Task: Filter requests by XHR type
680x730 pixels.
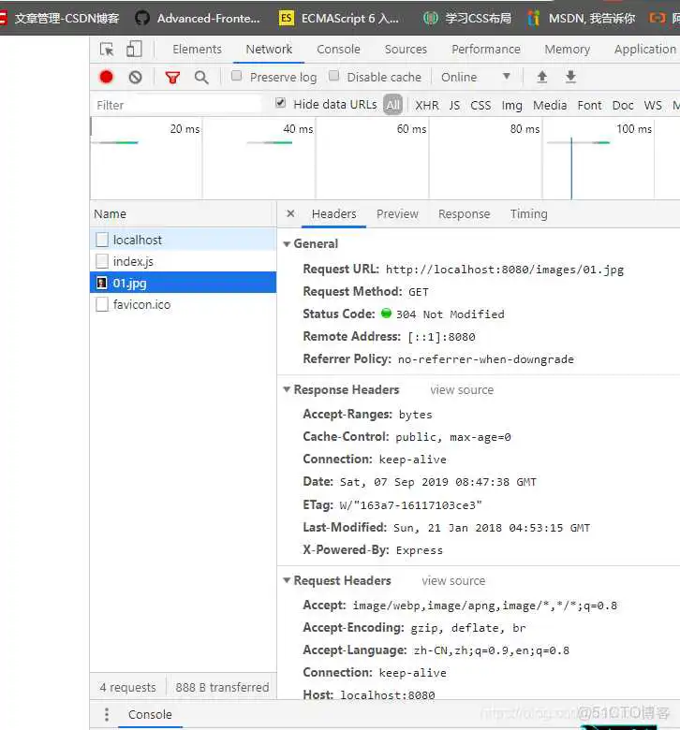Action: pyautogui.click(x=426, y=105)
